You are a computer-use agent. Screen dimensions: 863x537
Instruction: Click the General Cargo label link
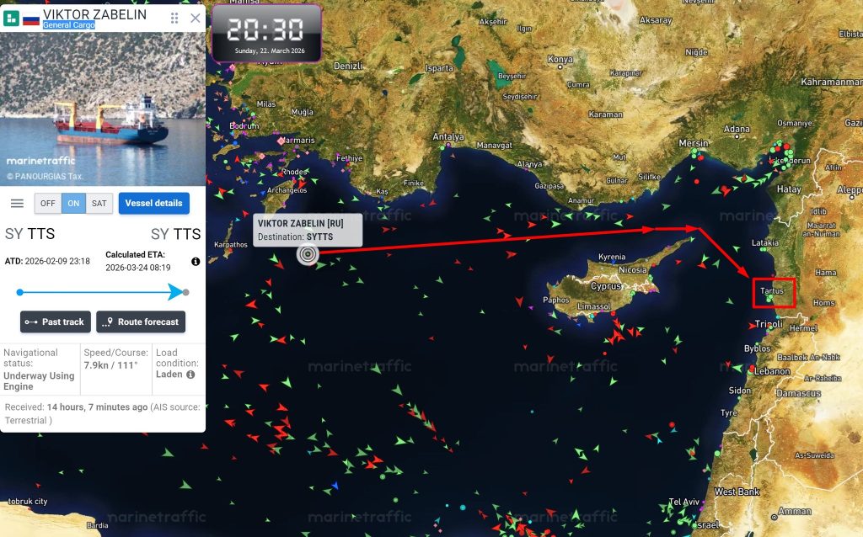69,25
